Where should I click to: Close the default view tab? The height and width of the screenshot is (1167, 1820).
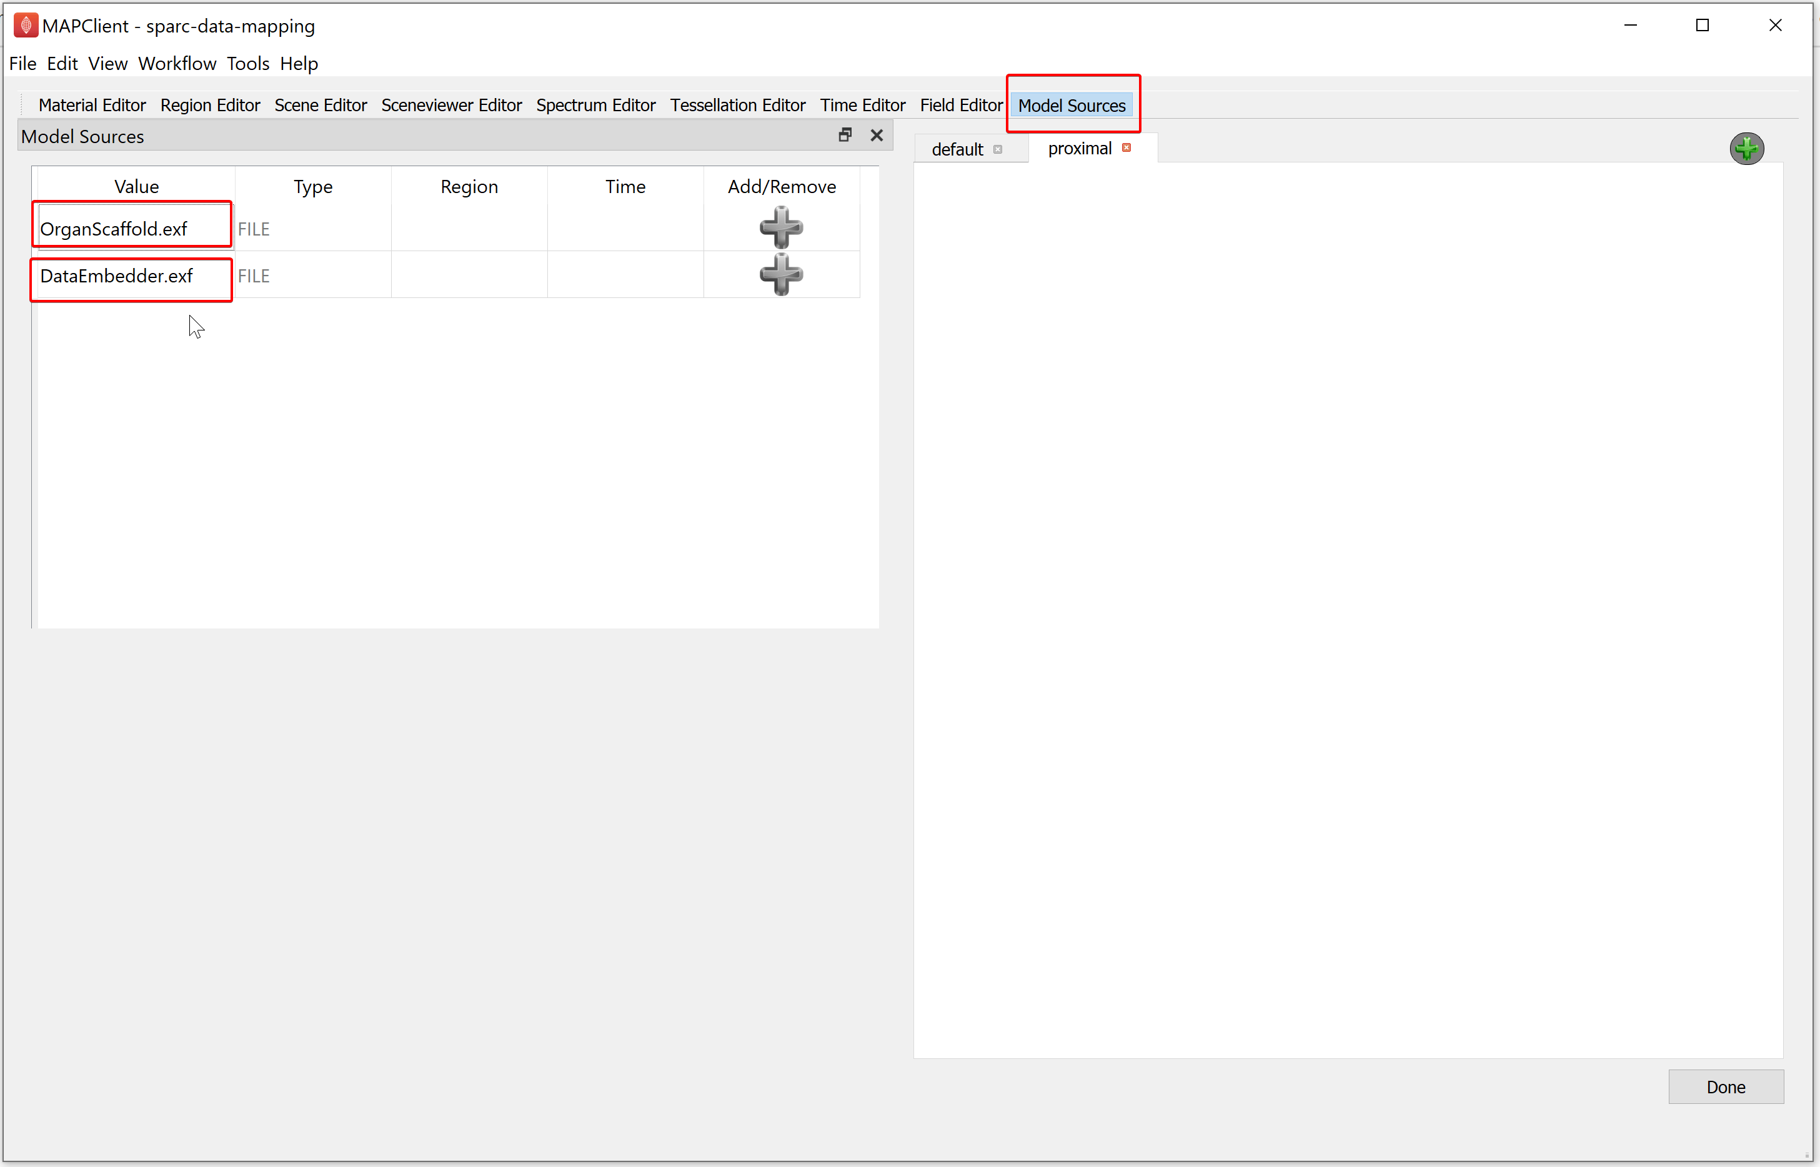point(998,149)
